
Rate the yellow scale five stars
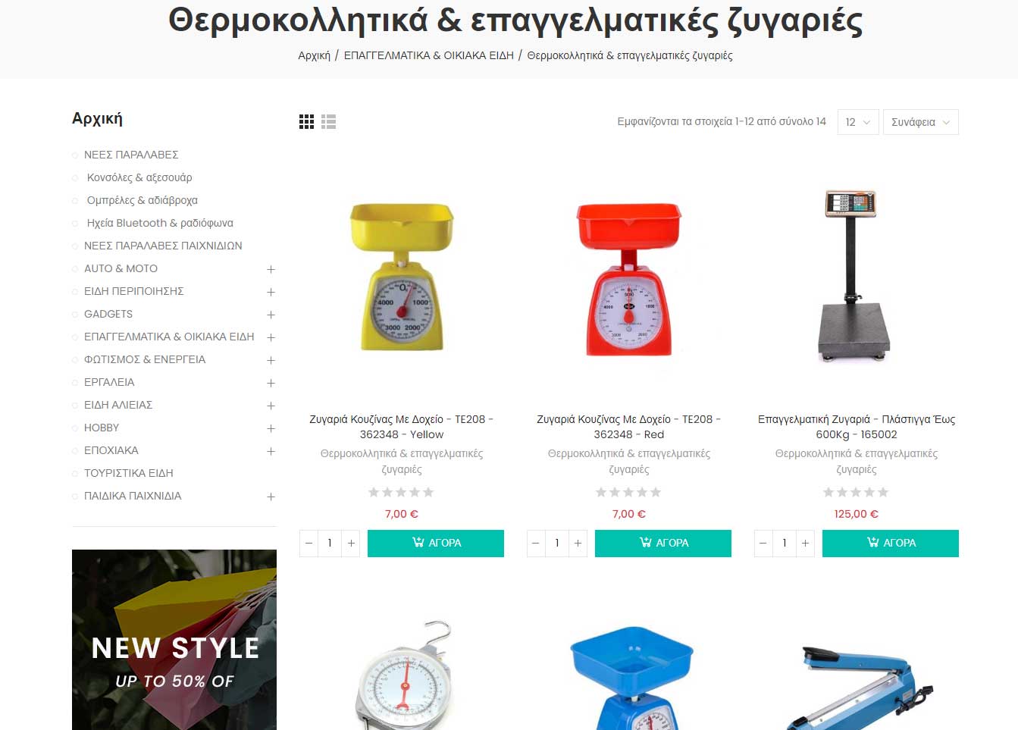(x=428, y=493)
